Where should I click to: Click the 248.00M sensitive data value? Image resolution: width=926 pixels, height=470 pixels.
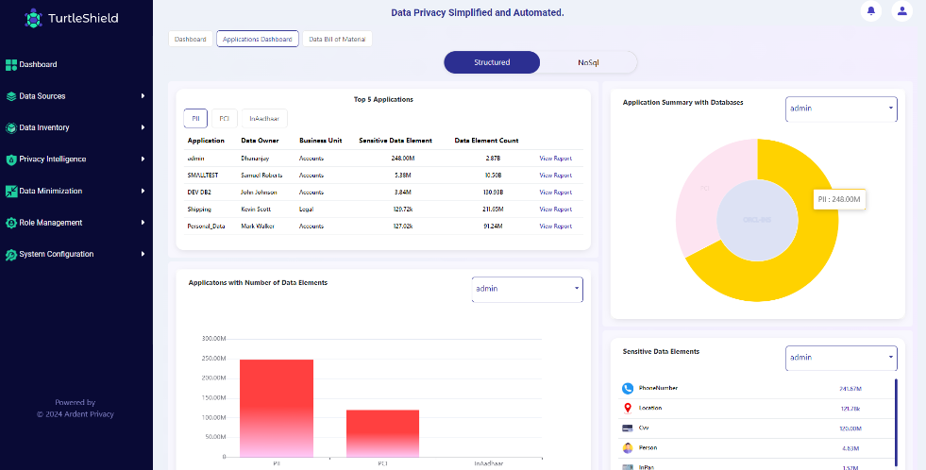point(401,159)
